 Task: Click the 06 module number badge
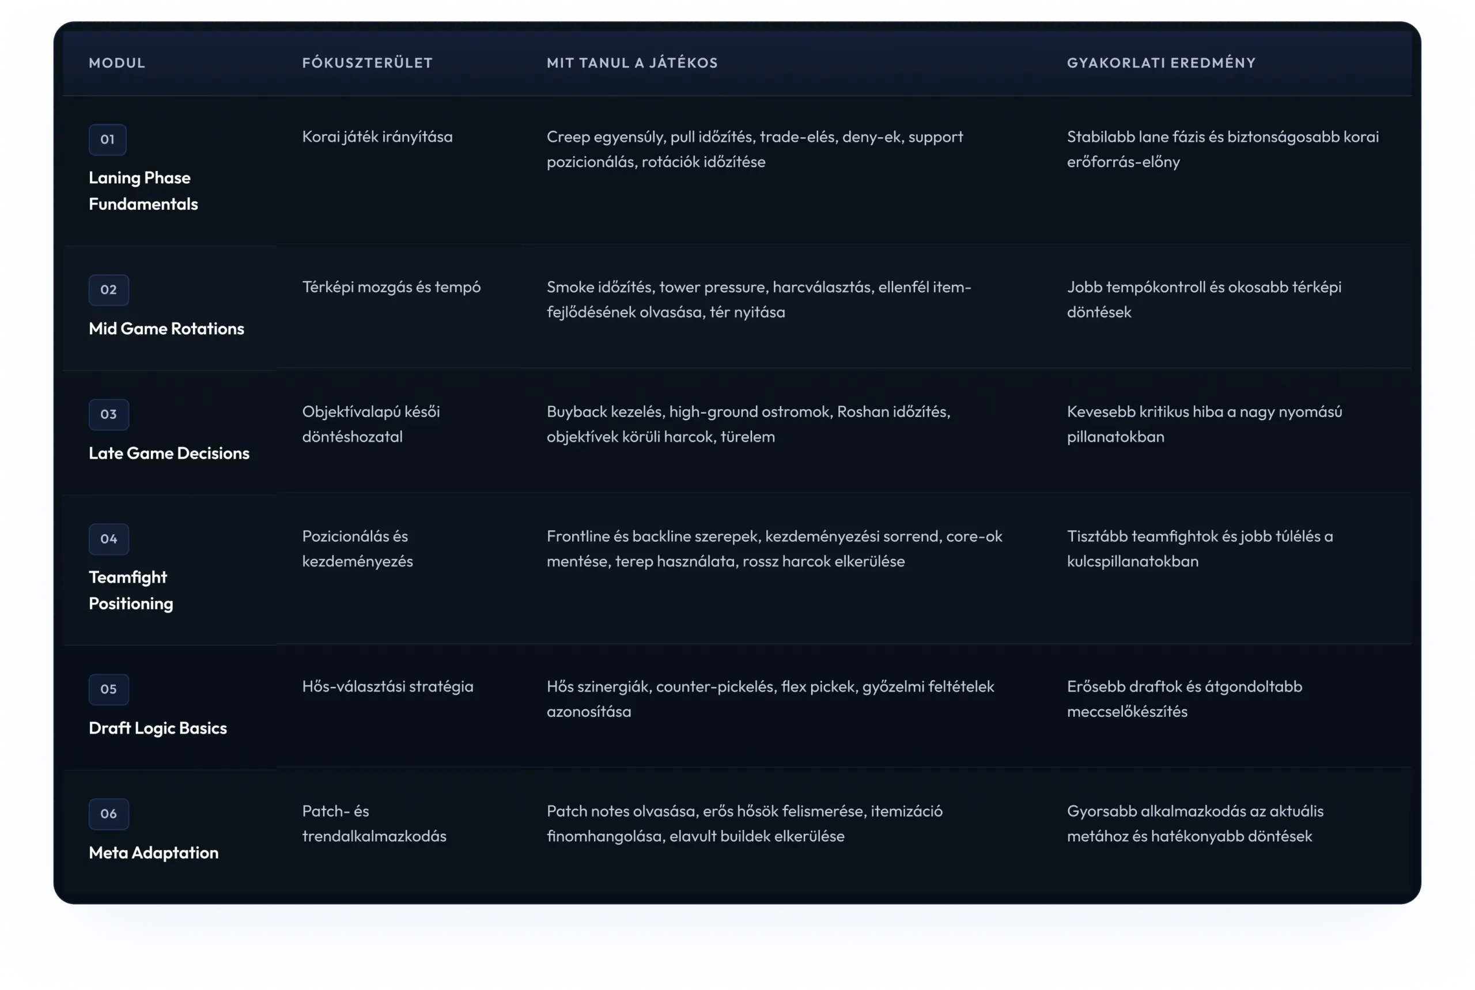[x=108, y=814]
